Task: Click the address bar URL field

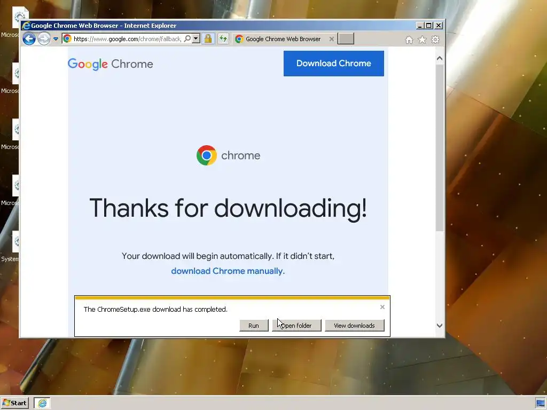Action: click(127, 38)
